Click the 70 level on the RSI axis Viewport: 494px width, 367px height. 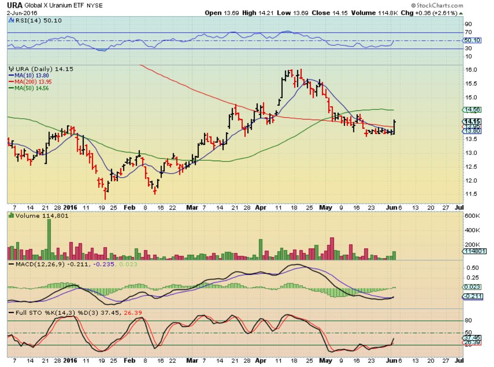tap(468, 32)
